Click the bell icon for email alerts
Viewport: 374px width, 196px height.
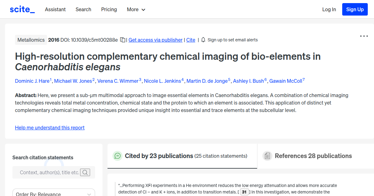pos(203,40)
